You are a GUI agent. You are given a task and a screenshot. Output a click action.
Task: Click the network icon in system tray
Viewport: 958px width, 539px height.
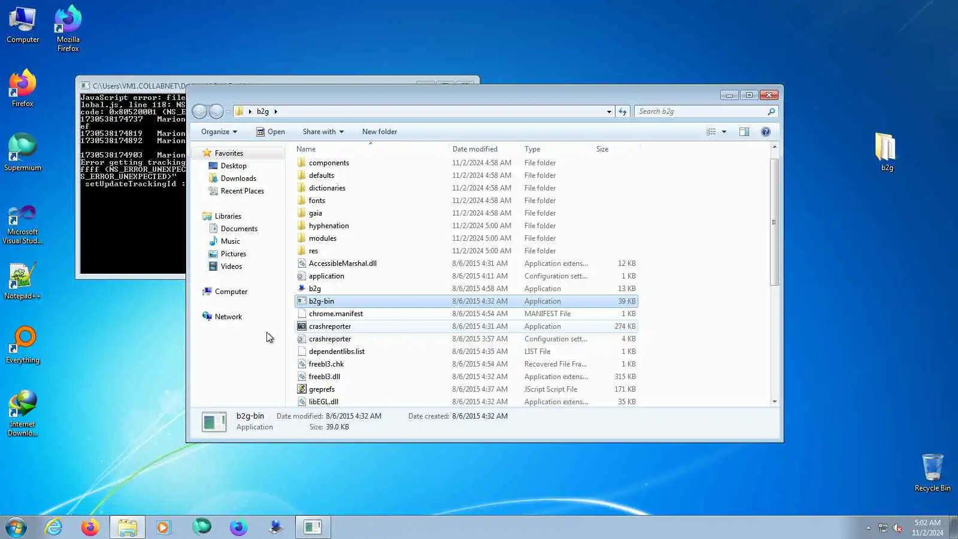883,528
